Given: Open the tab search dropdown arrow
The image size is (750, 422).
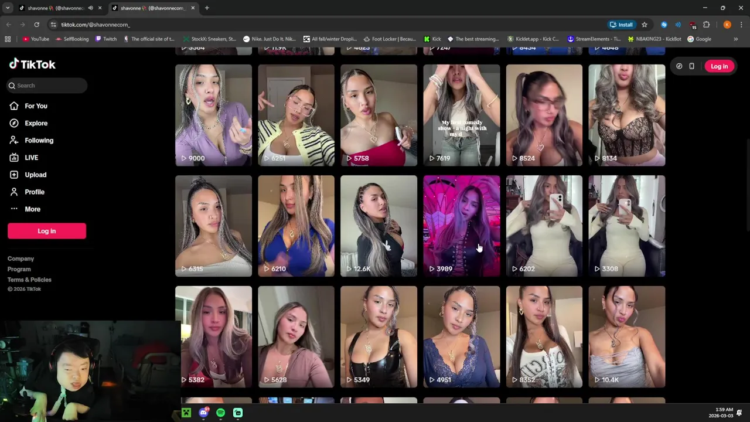Looking at the screenshot, I should [x=8, y=8].
